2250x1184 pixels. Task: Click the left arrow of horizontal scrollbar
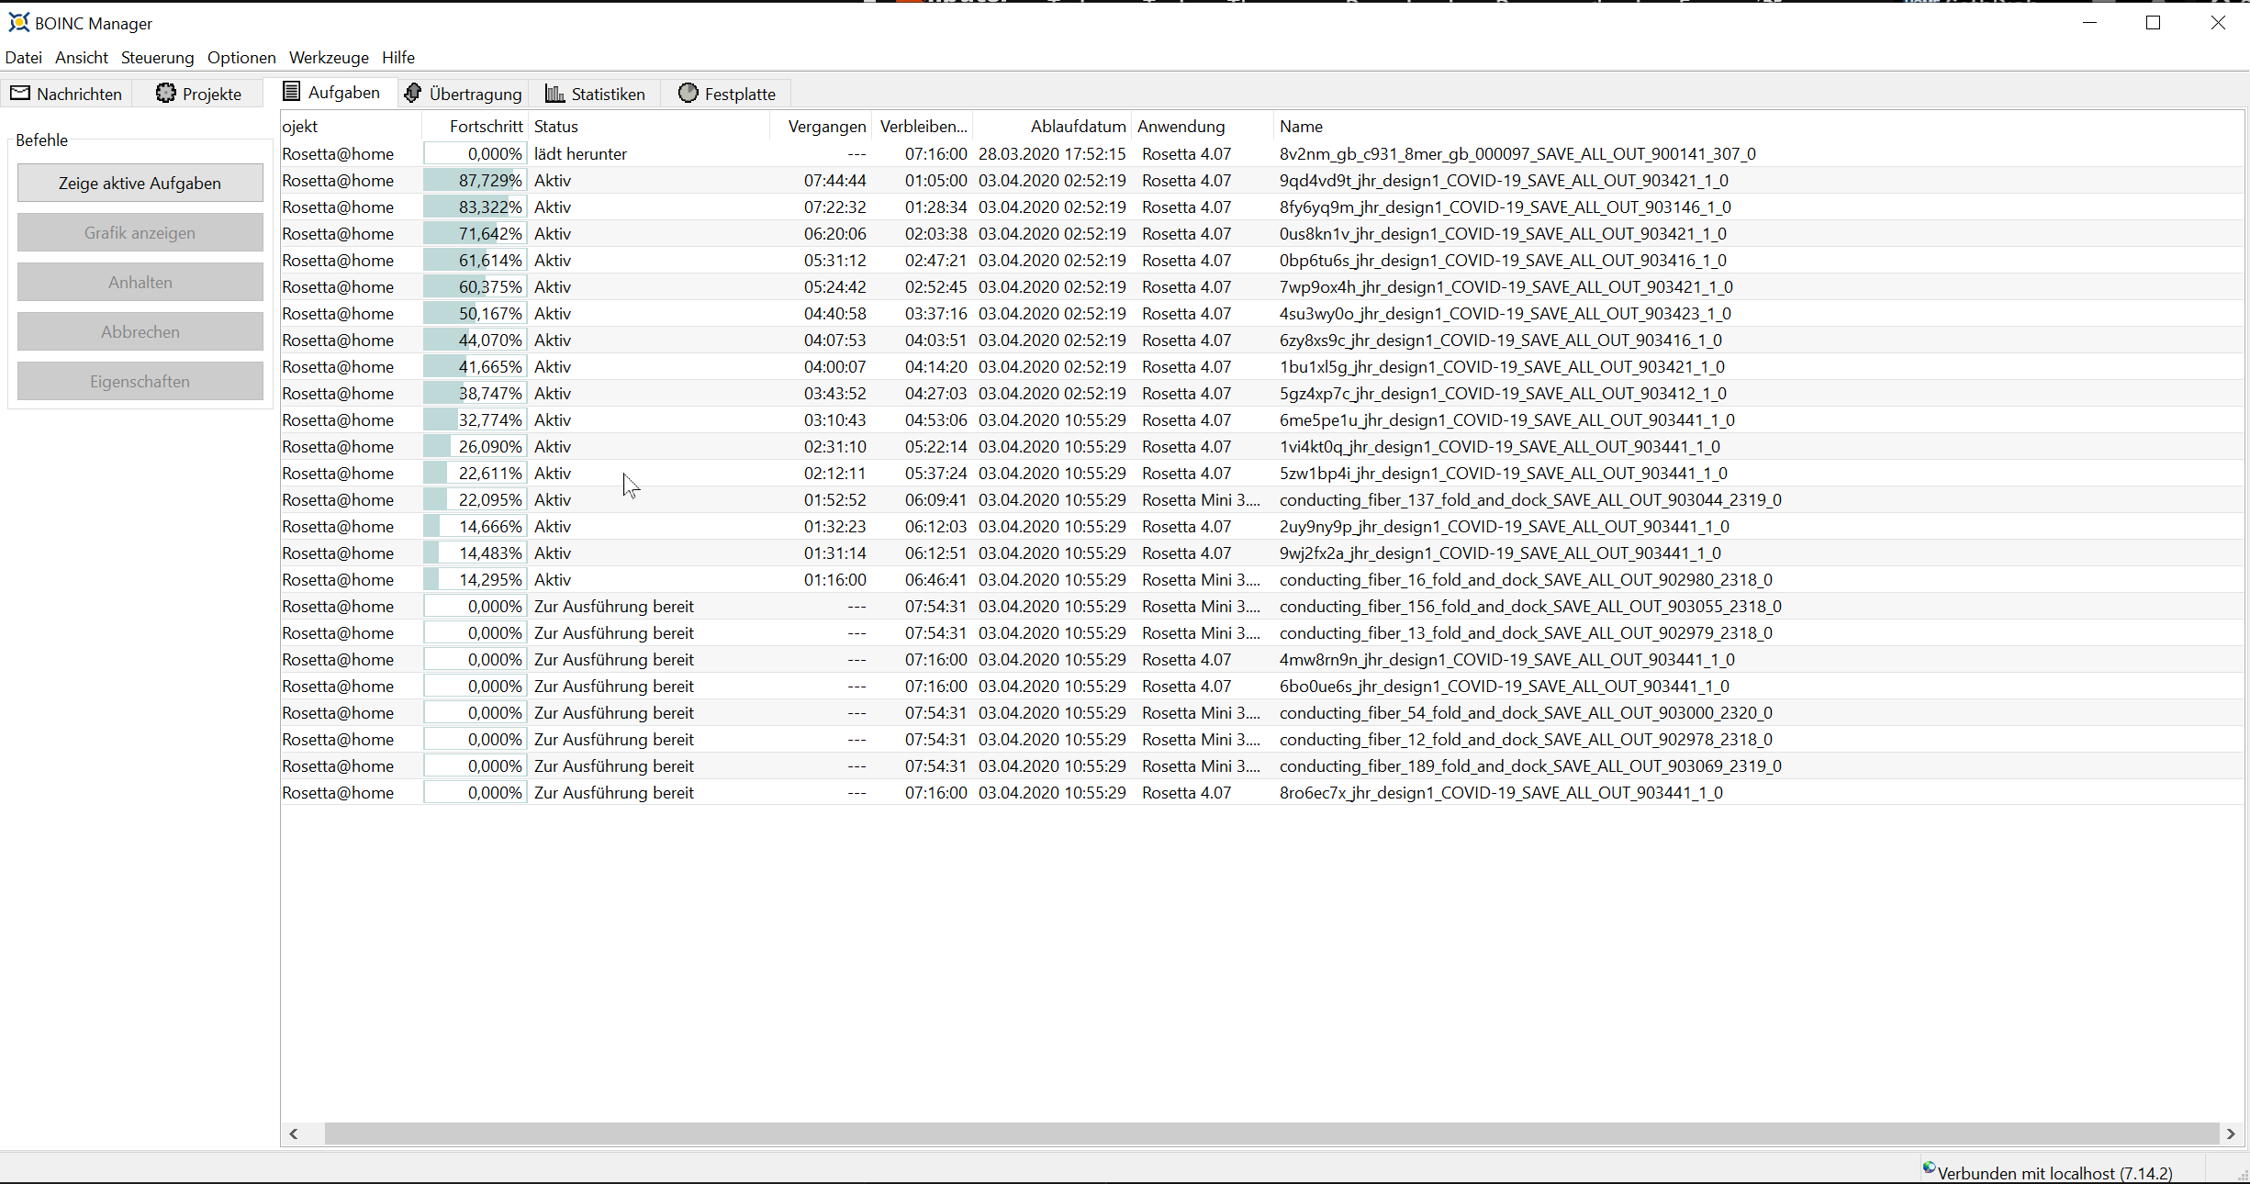pyautogui.click(x=294, y=1134)
